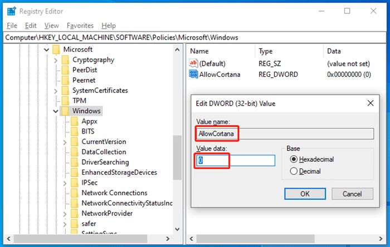Close the Edit DWORD dialog
Viewport: 390px width, 247px height.
(x=370, y=103)
